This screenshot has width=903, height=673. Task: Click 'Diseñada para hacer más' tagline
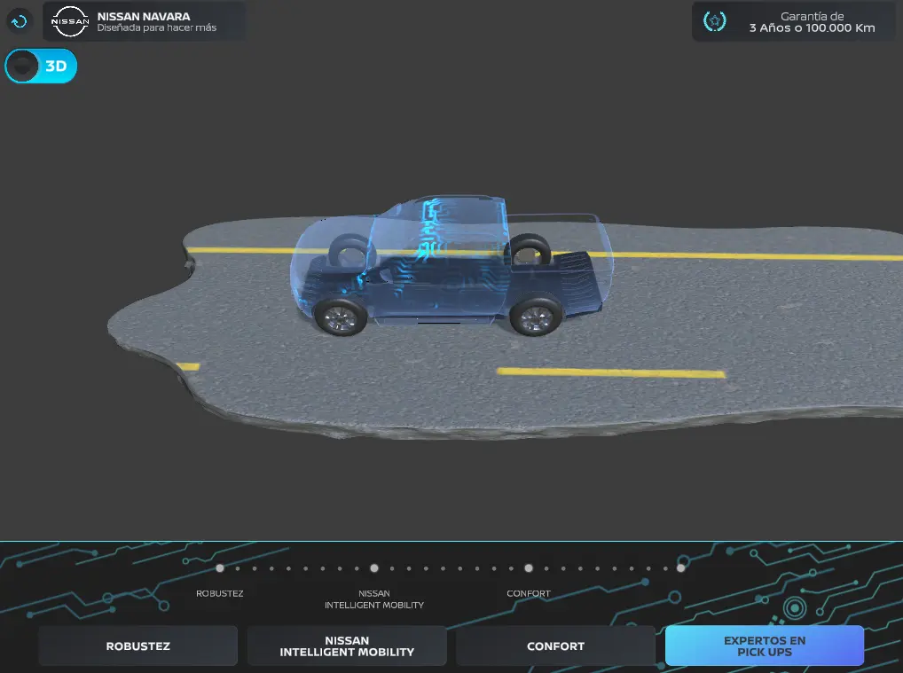(157, 27)
